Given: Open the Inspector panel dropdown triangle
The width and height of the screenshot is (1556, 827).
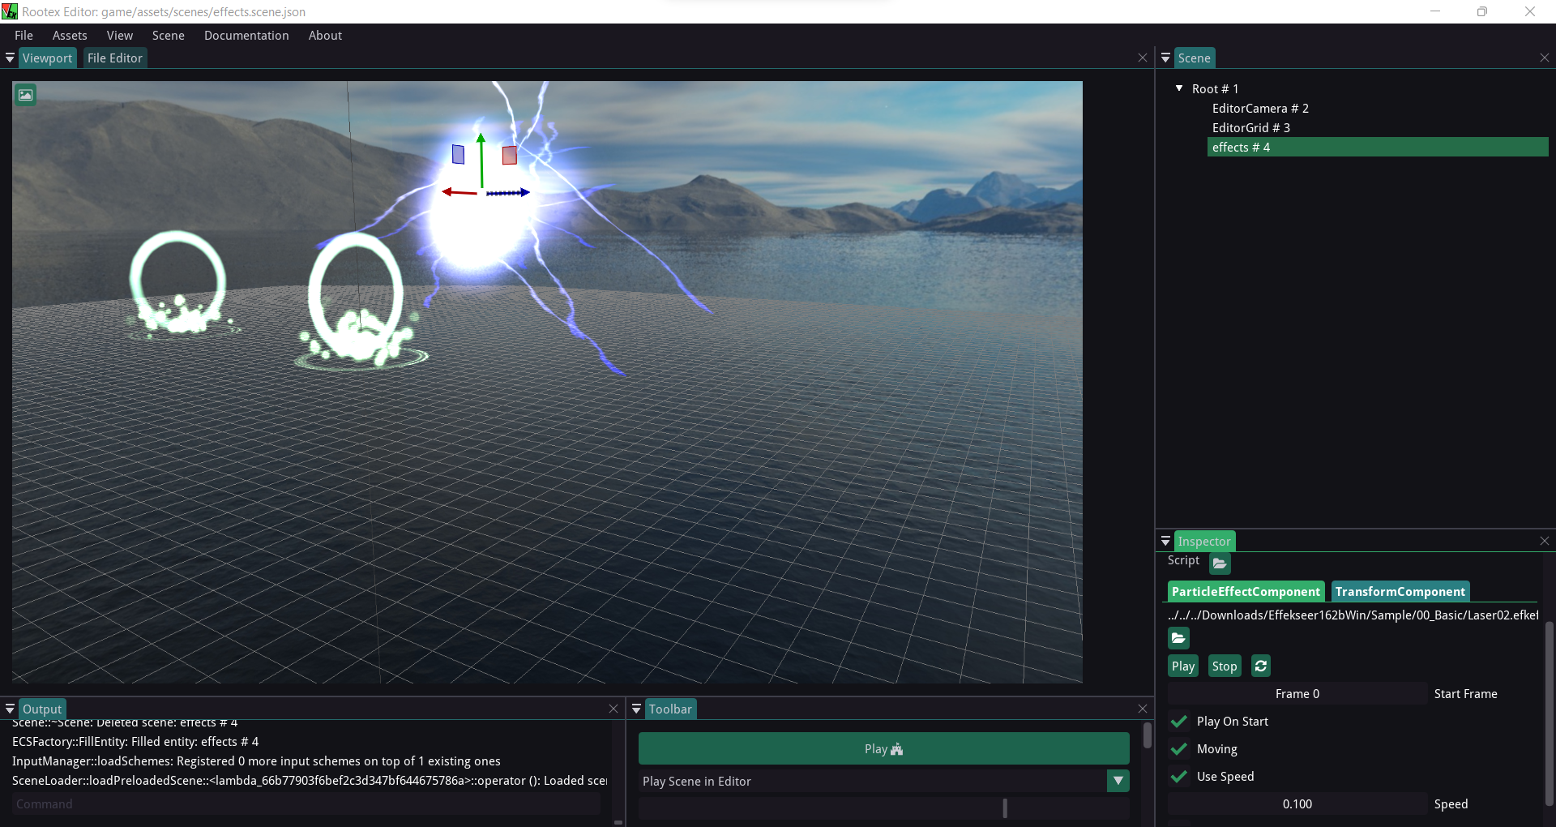Looking at the screenshot, I should tap(1165, 541).
